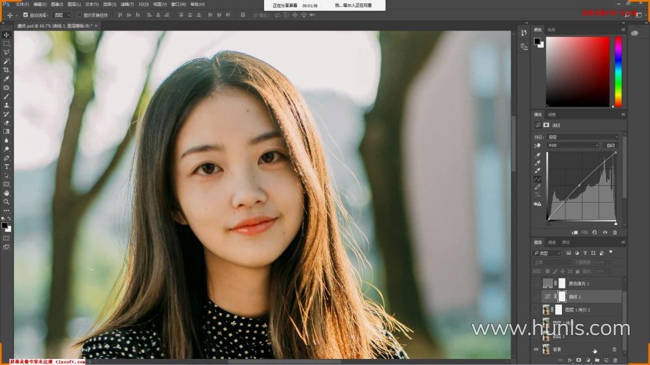This screenshot has width=650, height=365.
Task: Open the 滤镜(T) menu
Action: (127, 4)
